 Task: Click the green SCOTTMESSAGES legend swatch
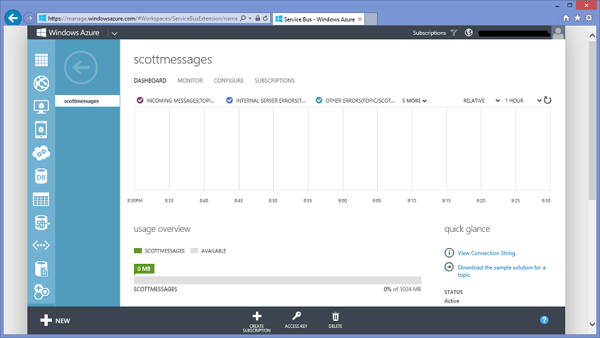coord(138,251)
